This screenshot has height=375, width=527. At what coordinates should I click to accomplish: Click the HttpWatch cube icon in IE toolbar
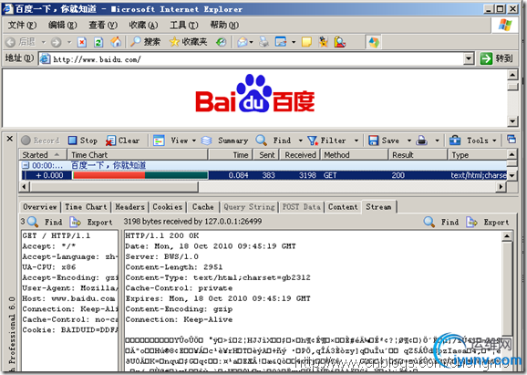(x=374, y=42)
